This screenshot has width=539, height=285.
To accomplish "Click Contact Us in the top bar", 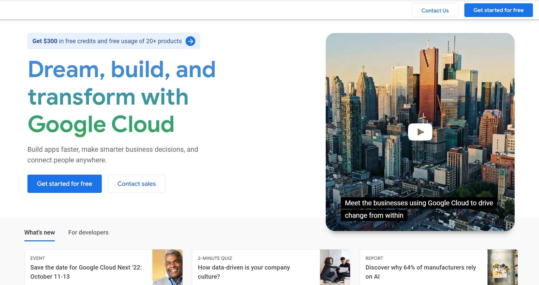I will pyautogui.click(x=435, y=10).
